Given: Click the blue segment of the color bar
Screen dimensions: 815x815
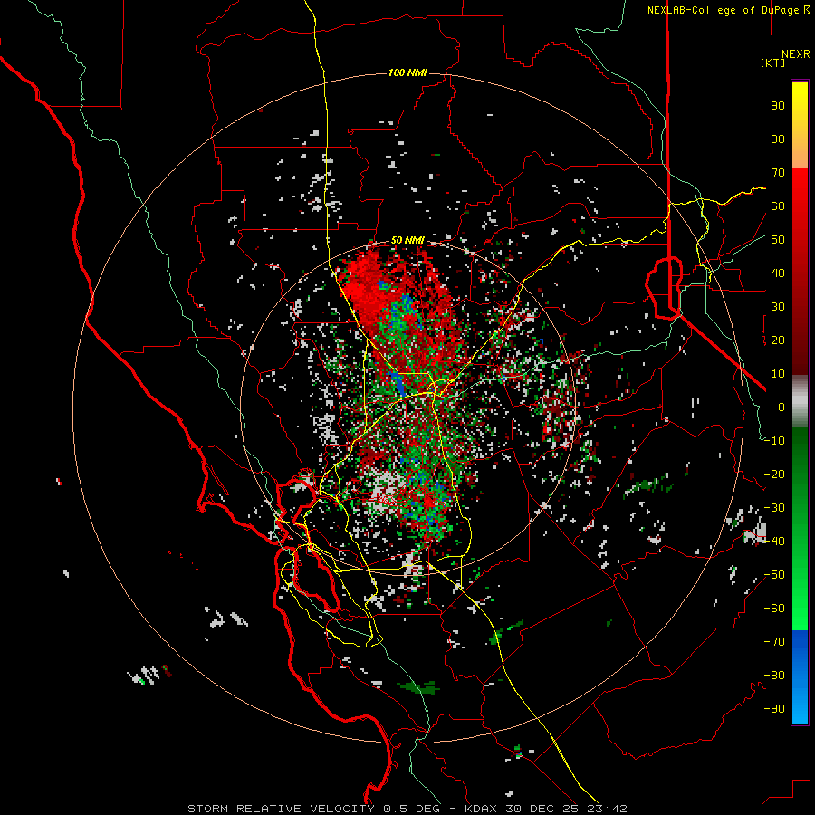Looking at the screenshot, I should click(x=800, y=677).
